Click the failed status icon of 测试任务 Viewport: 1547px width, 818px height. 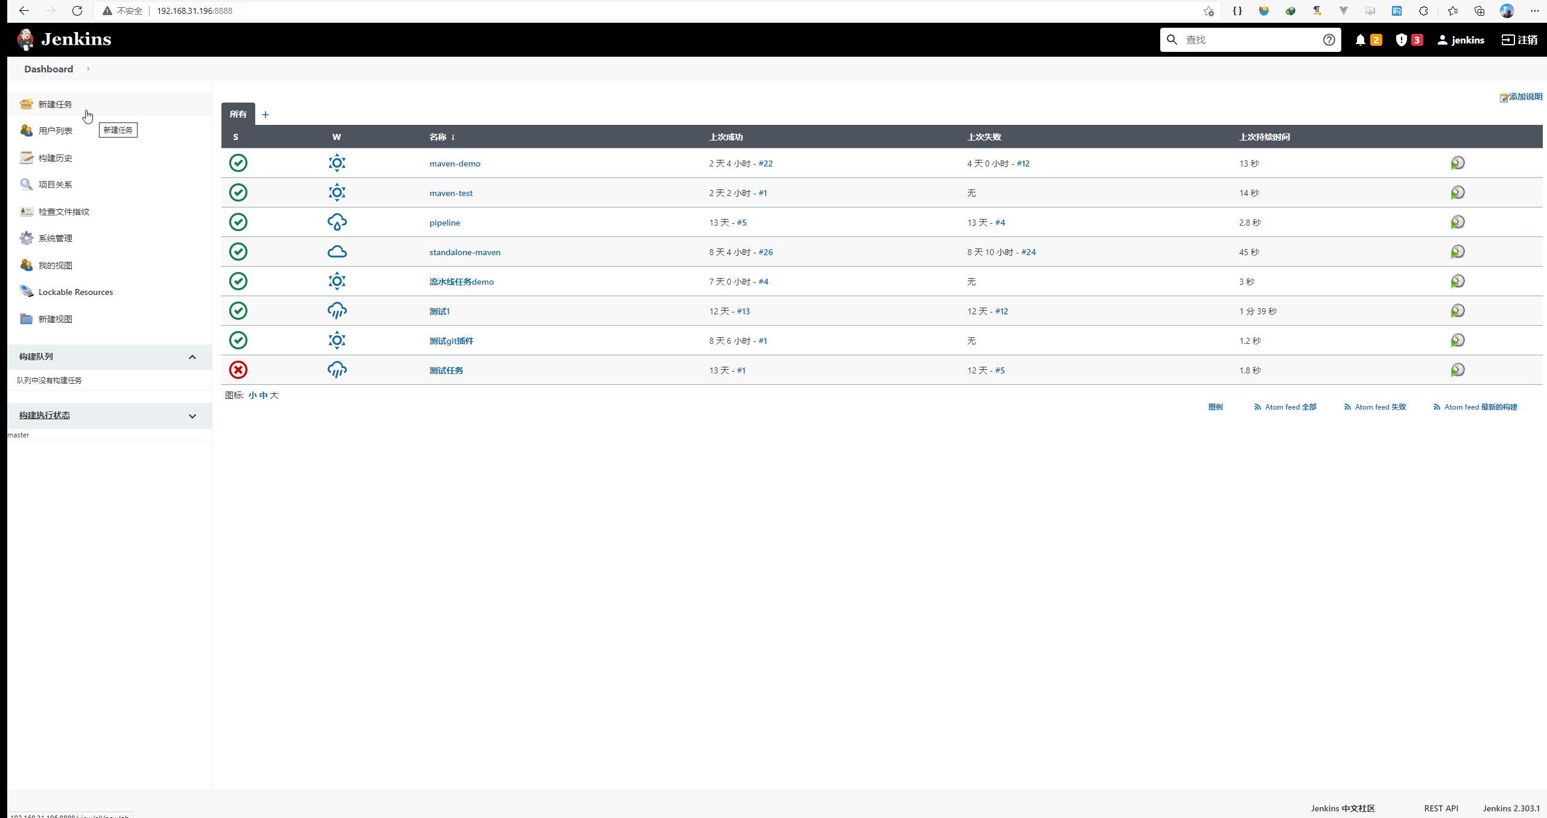238,370
